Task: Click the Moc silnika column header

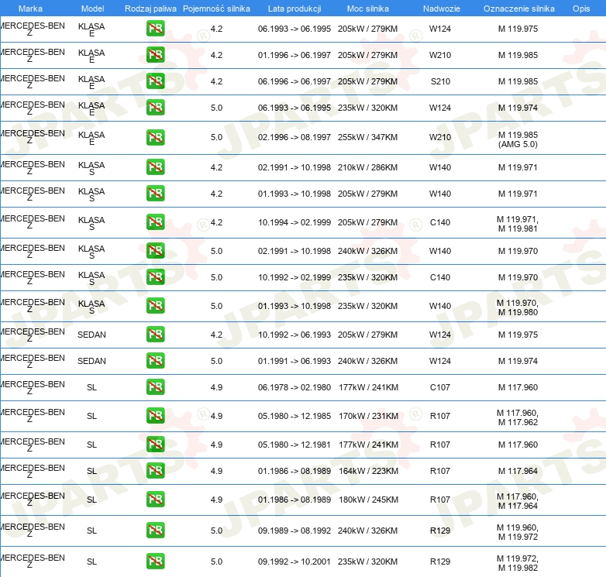Action: click(368, 9)
